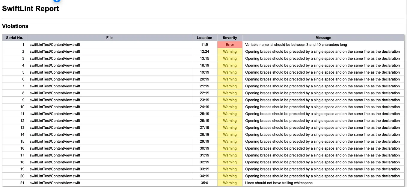Select the trailing whitespace warning message
Screen dimensions: 407x187
click(x=279, y=183)
